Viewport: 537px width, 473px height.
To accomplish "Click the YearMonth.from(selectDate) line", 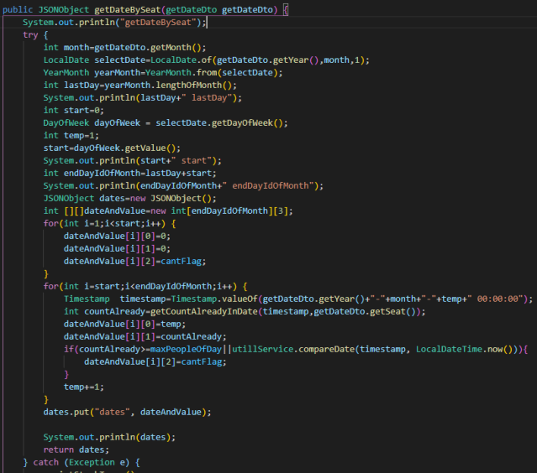I will click(163, 73).
